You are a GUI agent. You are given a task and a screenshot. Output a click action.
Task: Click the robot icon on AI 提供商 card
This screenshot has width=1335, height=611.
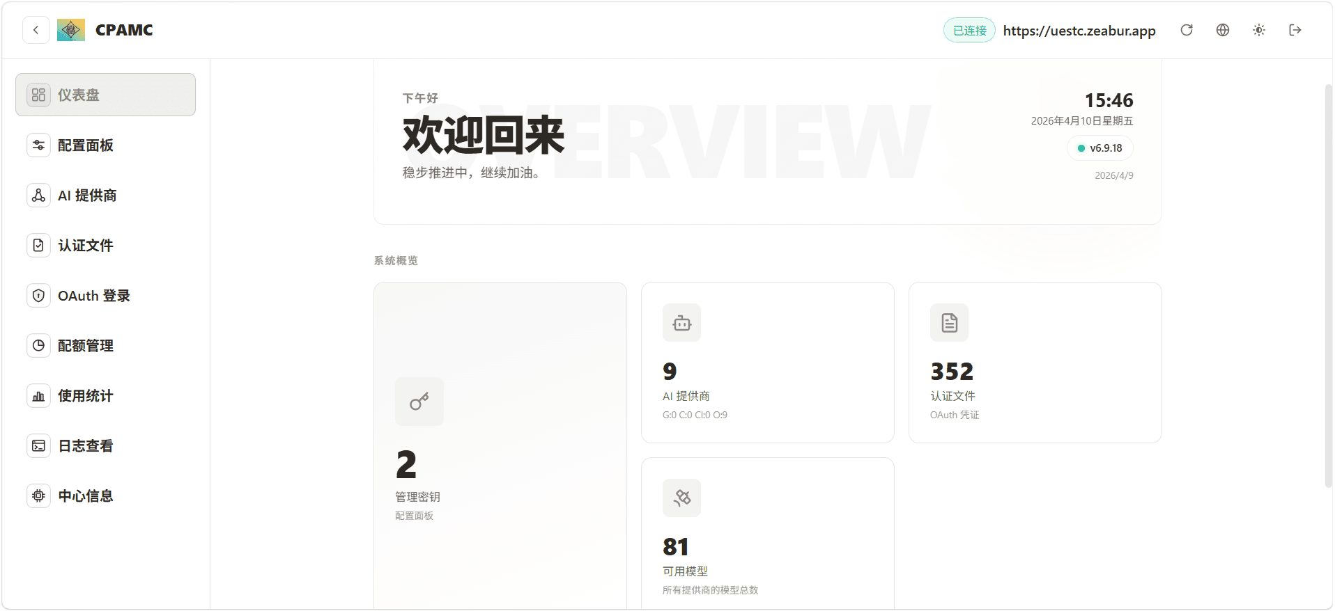[681, 322]
